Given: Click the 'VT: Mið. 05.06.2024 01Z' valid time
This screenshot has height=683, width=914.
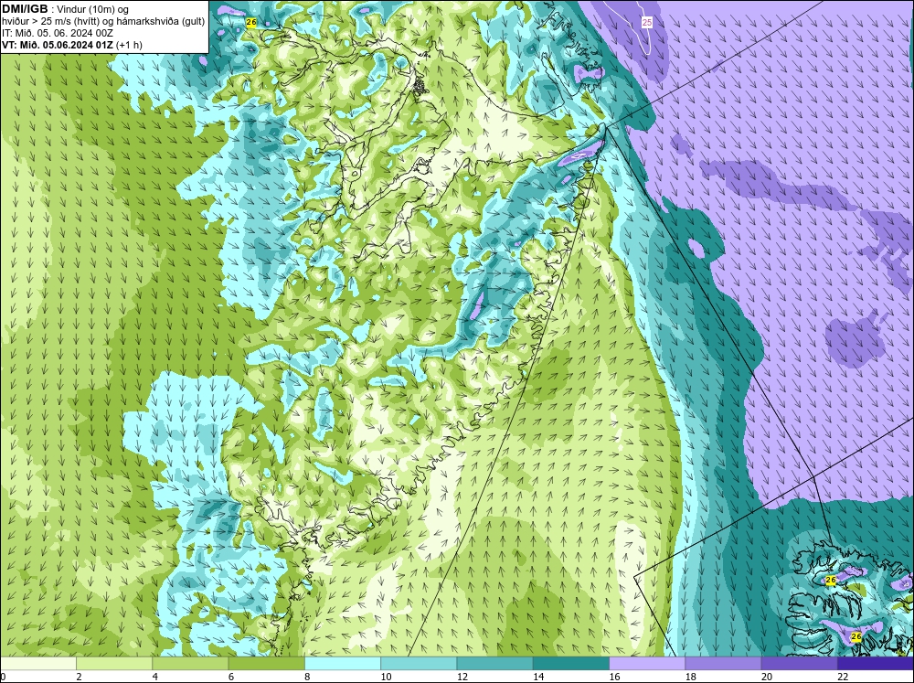Looking at the screenshot, I should tap(58, 44).
